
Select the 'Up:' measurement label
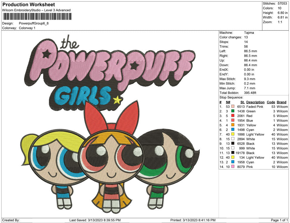click(222, 60)
